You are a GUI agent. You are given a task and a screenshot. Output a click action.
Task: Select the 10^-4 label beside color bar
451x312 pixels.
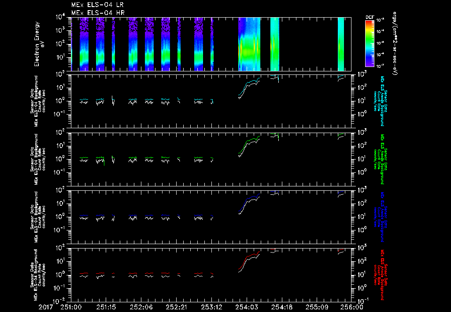click(380, 31)
